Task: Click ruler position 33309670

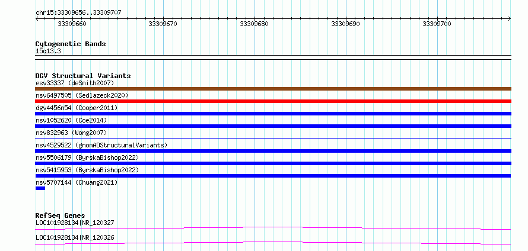Action: coord(163,24)
